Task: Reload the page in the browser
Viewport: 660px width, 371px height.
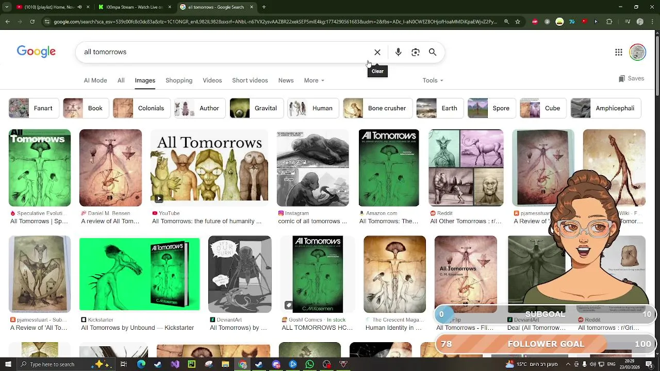Action: [x=32, y=22]
